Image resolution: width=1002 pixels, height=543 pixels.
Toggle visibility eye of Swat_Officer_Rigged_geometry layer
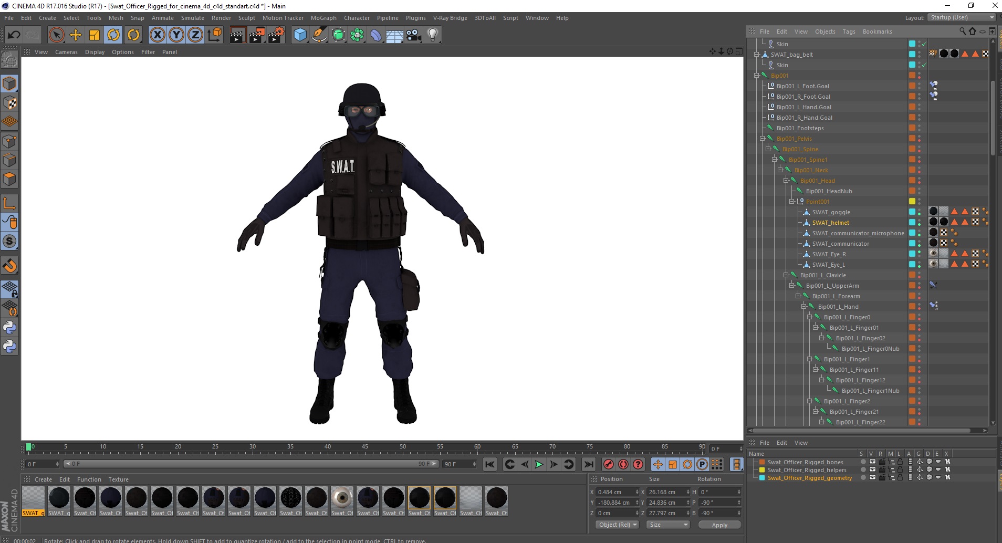(x=872, y=478)
